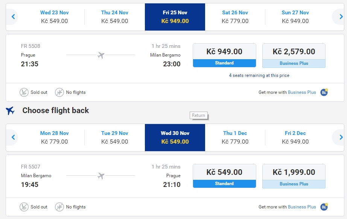
Task: Choose Standard fare Kč 549.00 return
Action: [x=224, y=176]
